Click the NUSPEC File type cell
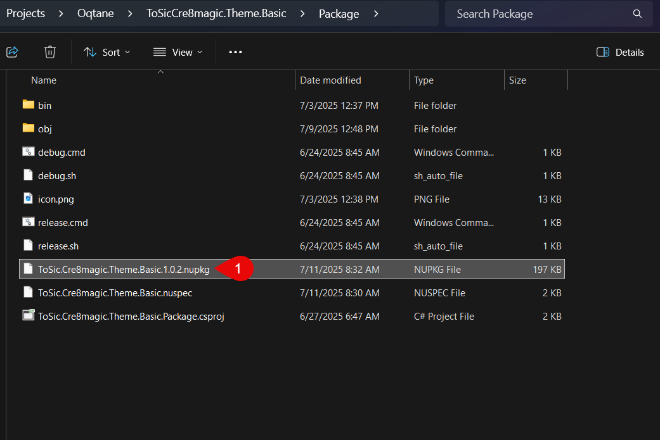 pos(439,293)
